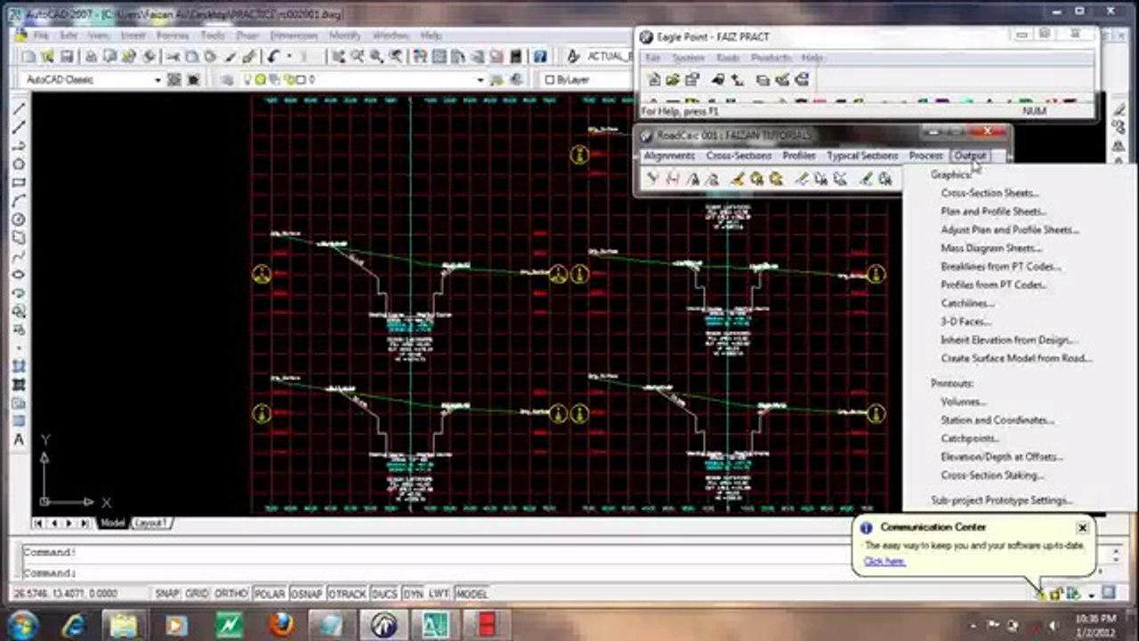1139x641 pixels.
Task: Toggle ORTHO mode in status bar
Action: pyautogui.click(x=230, y=594)
